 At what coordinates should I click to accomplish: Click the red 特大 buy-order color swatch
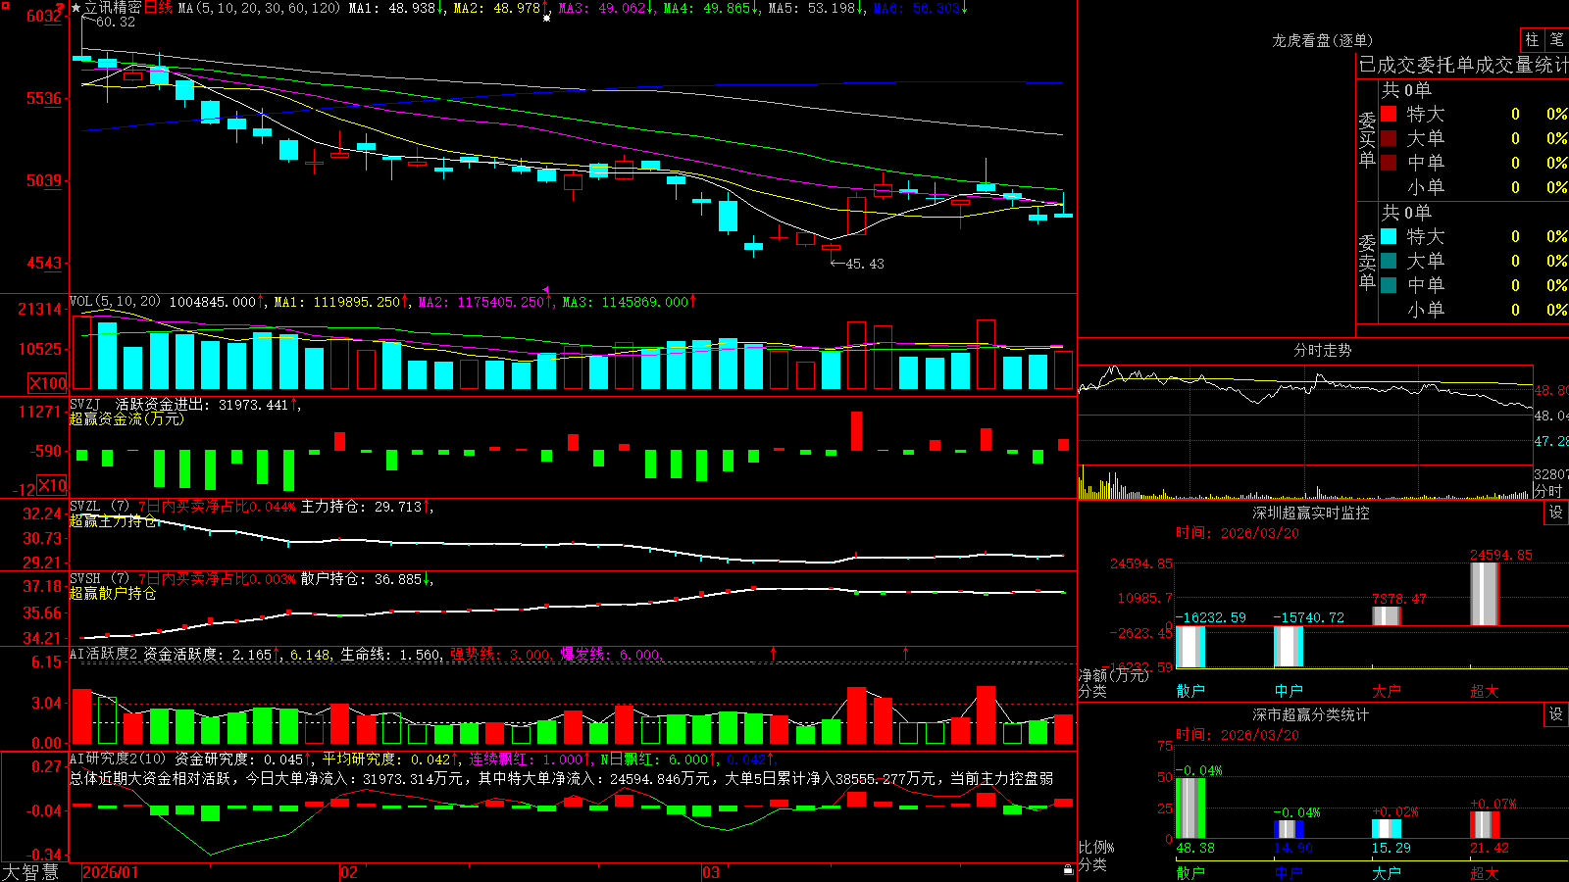pos(1389,114)
